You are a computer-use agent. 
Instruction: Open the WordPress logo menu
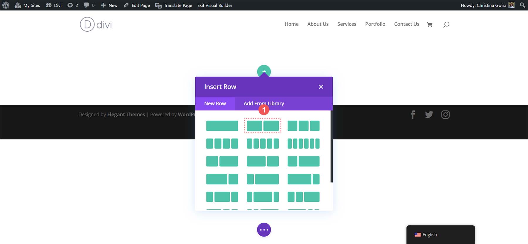(6, 5)
